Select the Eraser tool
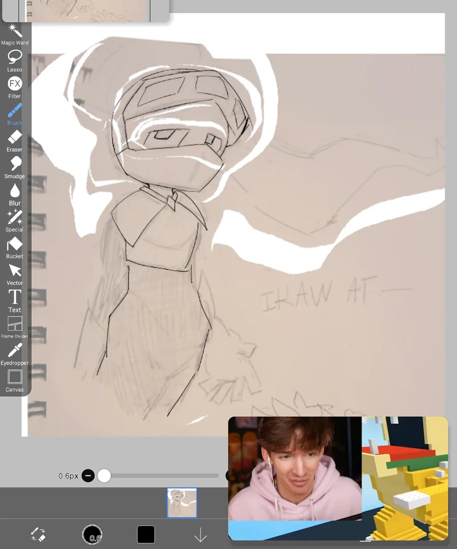 (x=15, y=141)
